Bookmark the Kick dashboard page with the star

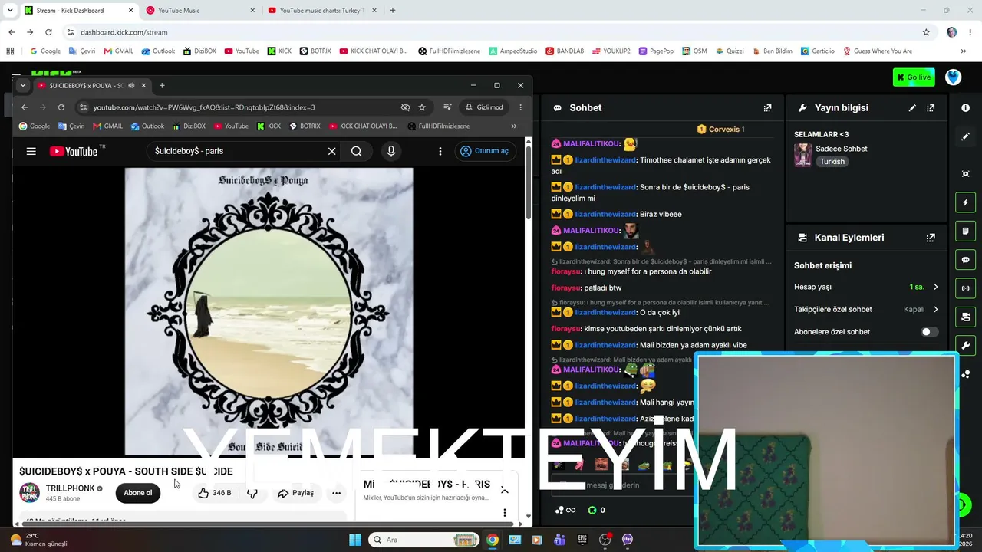[x=926, y=32]
